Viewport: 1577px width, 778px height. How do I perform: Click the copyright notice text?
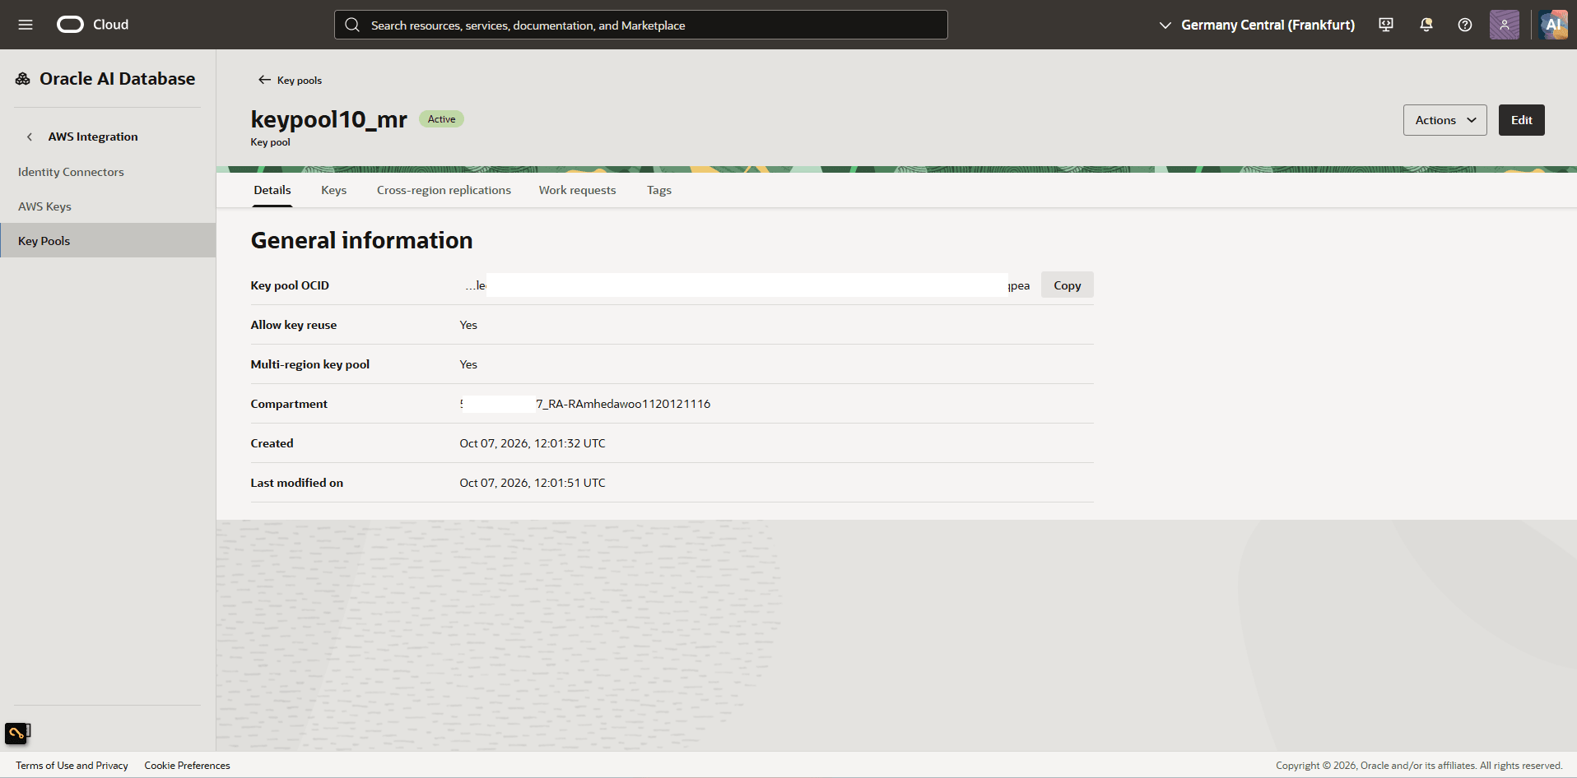tap(1418, 766)
